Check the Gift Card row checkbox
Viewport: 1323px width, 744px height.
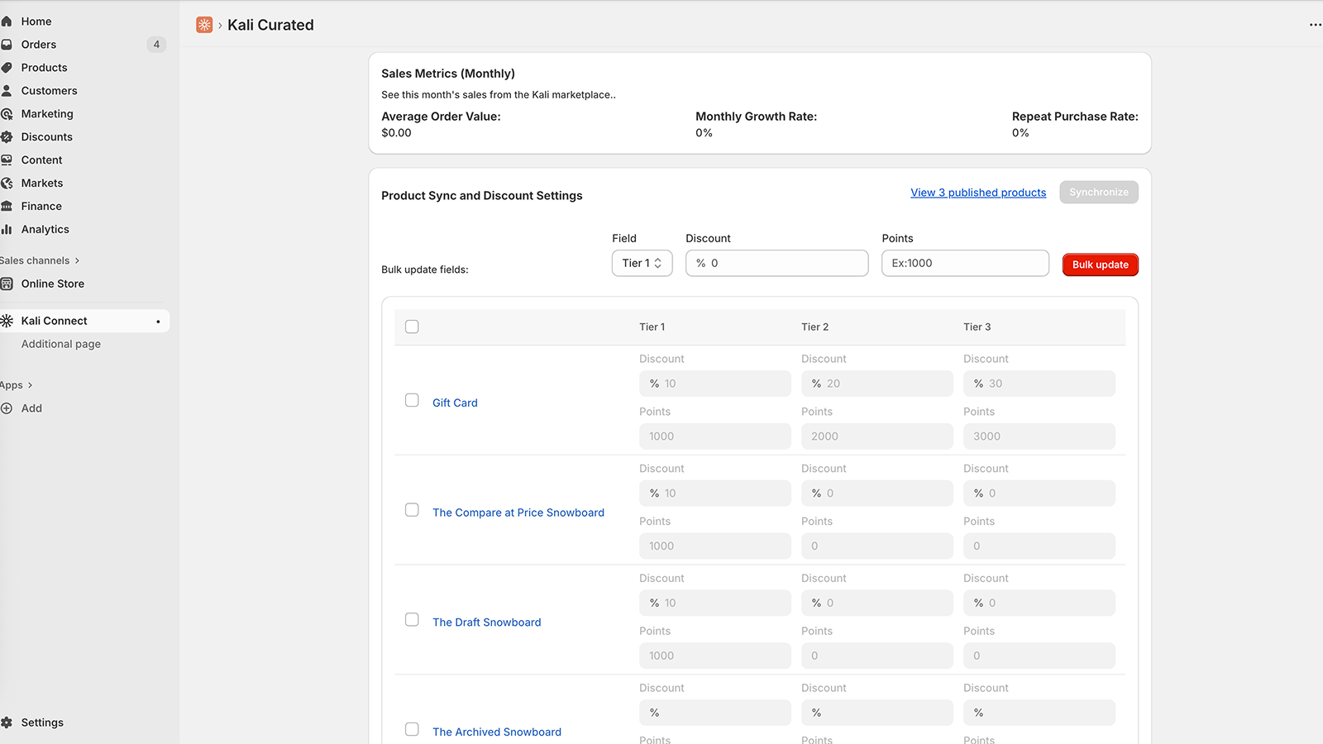tap(412, 400)
